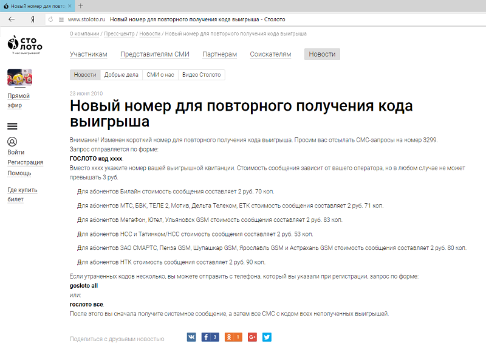Open Представителям СМИ section
Image resolution: width=486 pixels, height=346 pixels.
point(155,54)
